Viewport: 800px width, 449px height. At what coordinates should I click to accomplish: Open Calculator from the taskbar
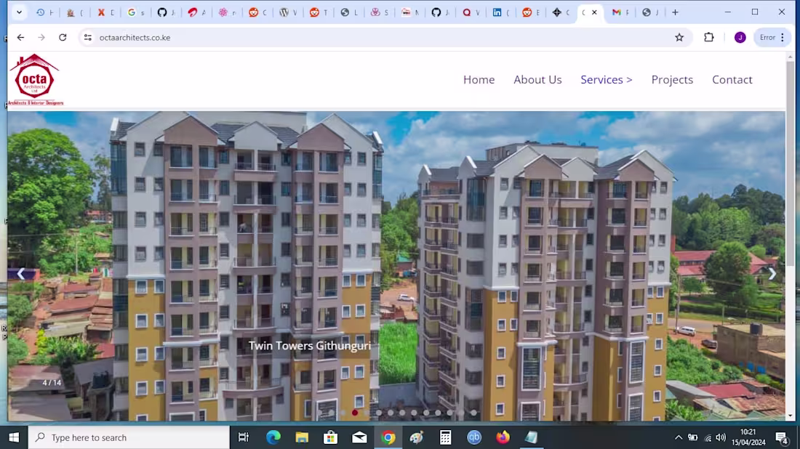(x=445, y=437)
